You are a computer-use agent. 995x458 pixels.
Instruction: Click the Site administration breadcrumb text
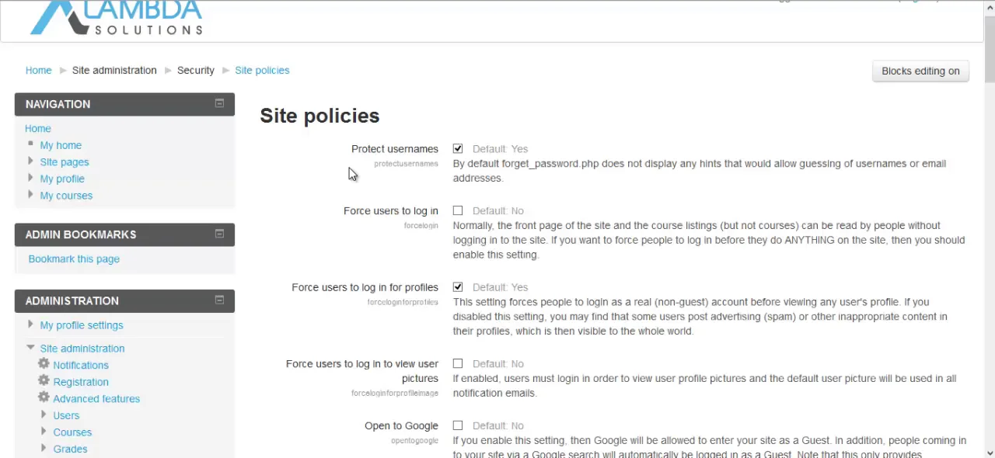(114, 70)
